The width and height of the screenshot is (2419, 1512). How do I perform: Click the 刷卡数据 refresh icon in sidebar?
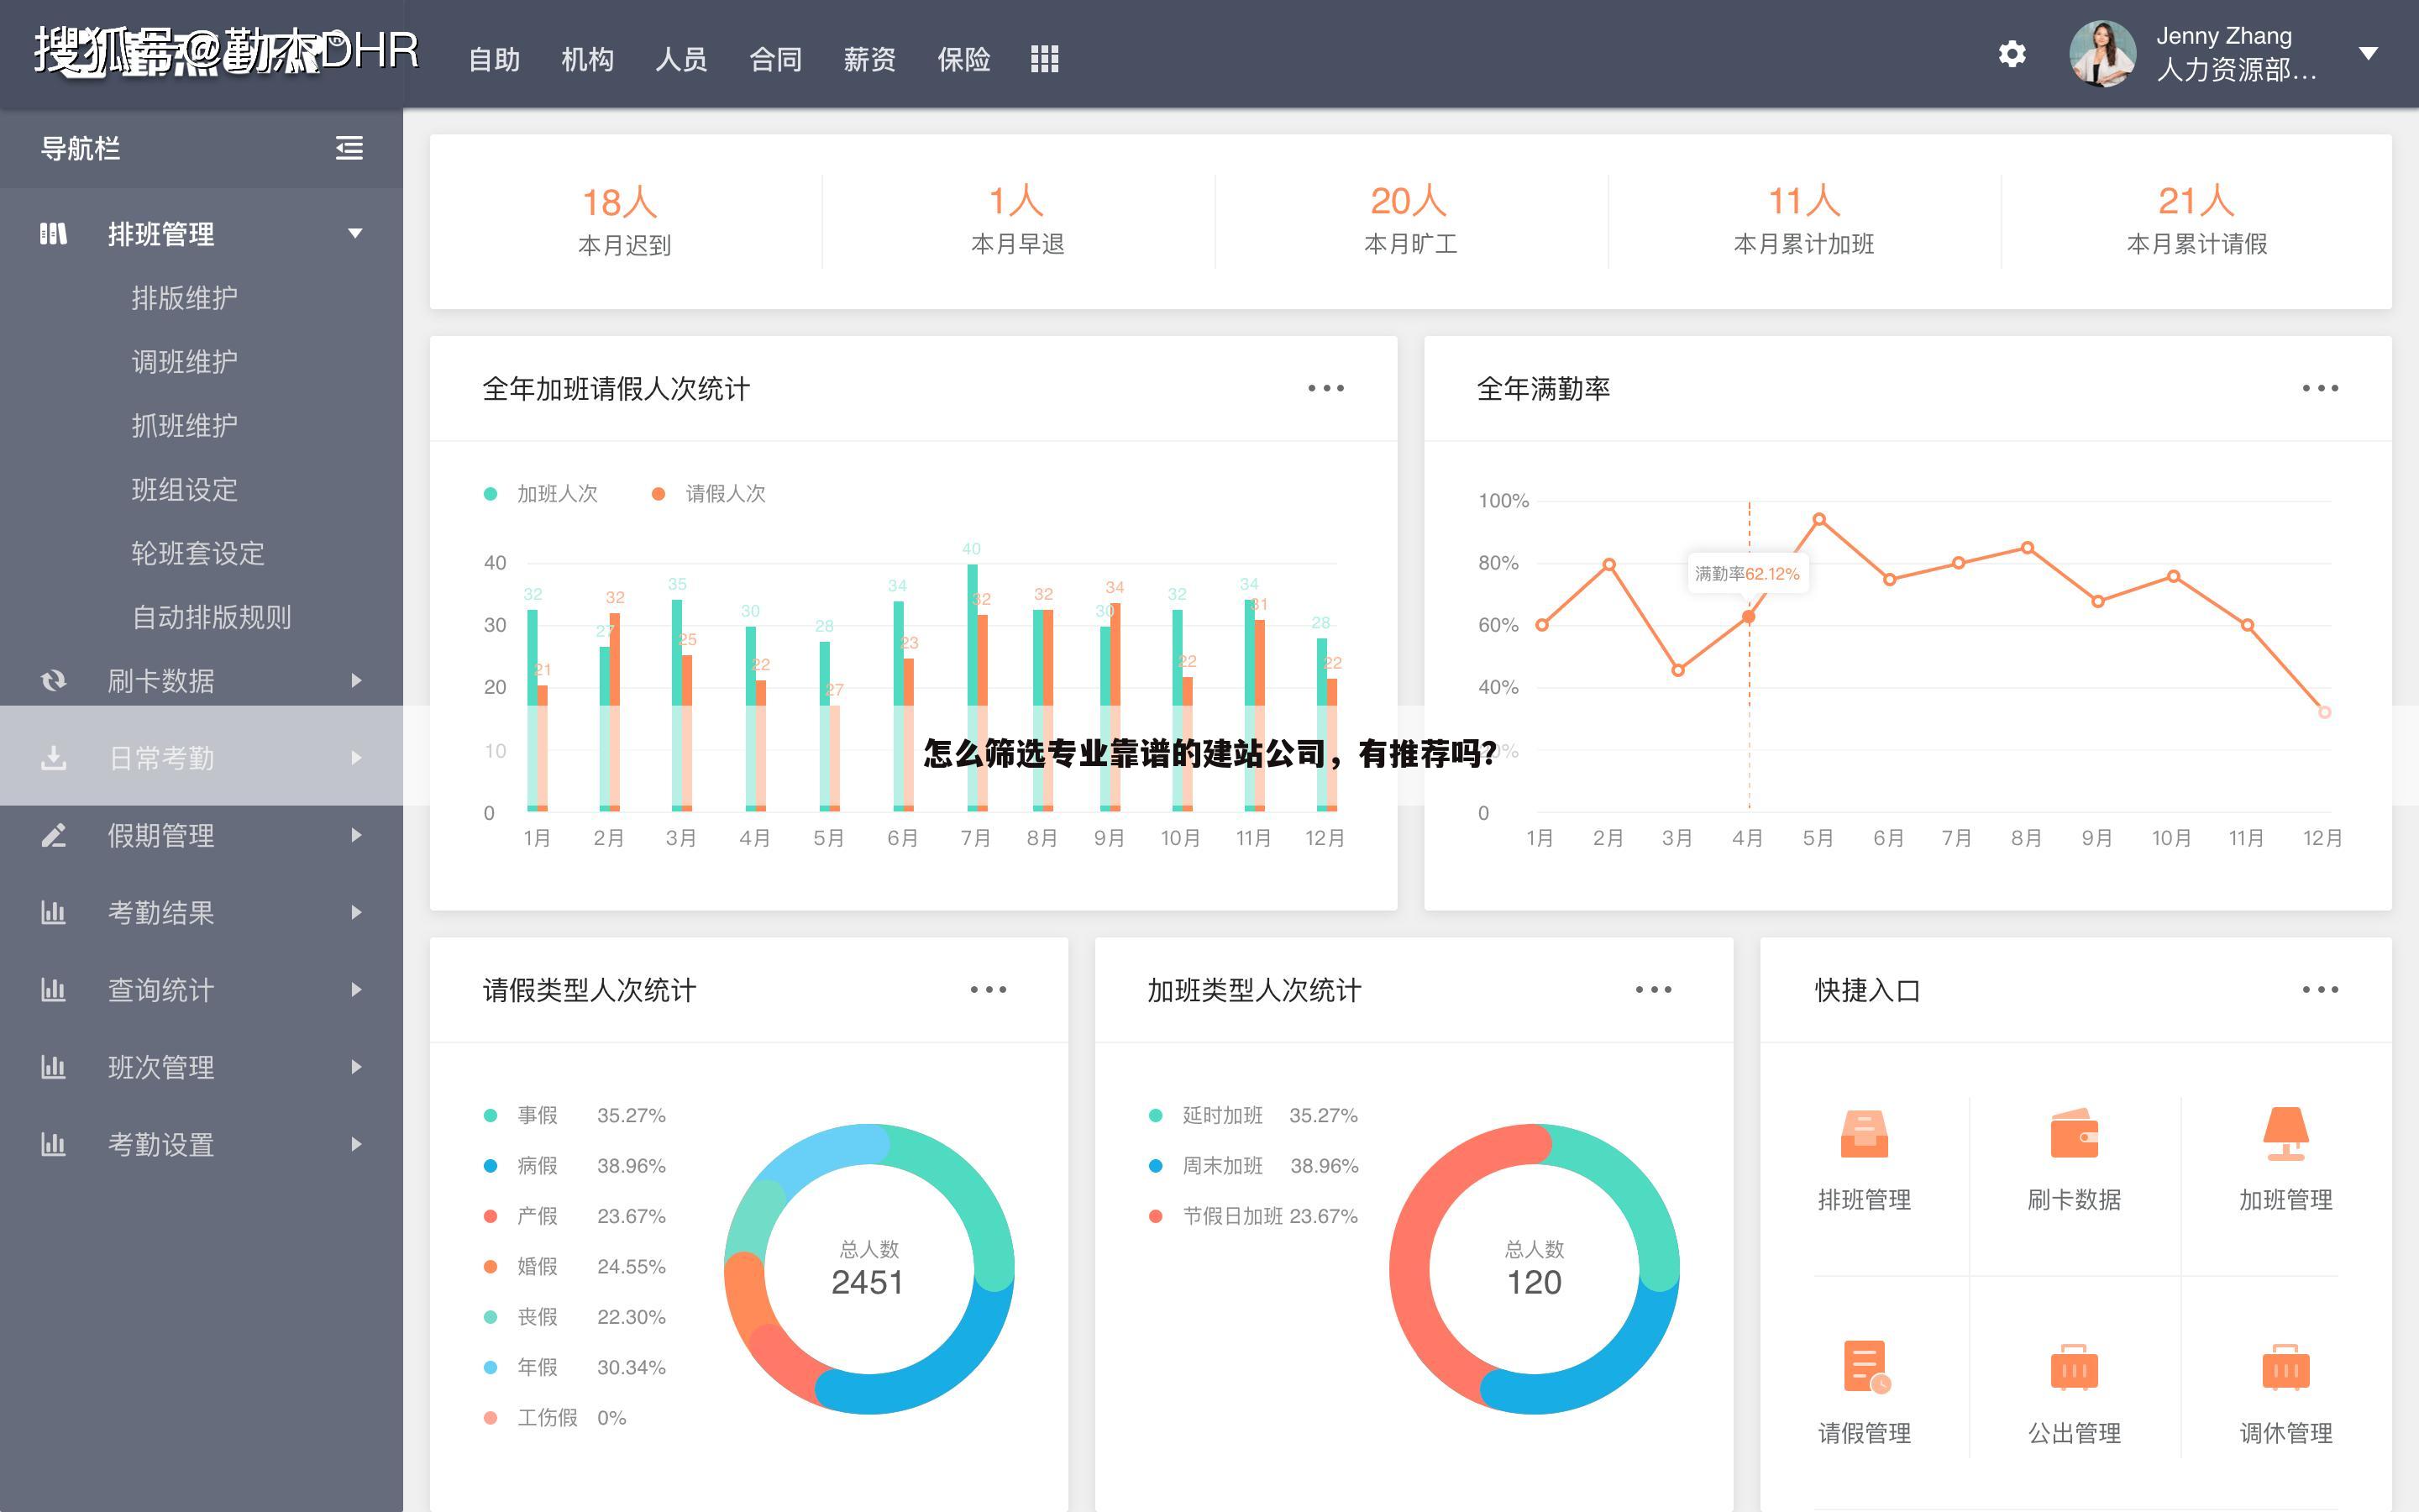click(53, 681)
